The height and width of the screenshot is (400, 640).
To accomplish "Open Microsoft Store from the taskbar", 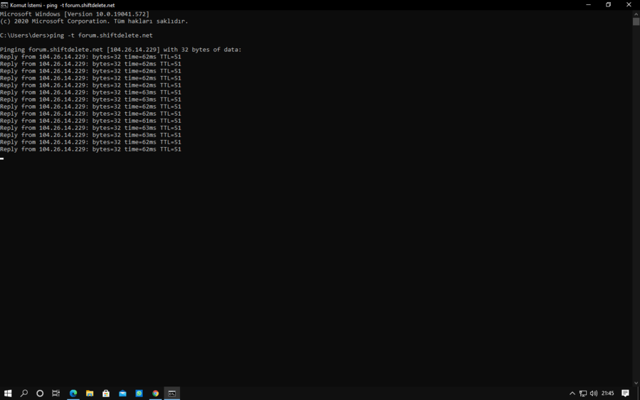I will click(106, 393).
